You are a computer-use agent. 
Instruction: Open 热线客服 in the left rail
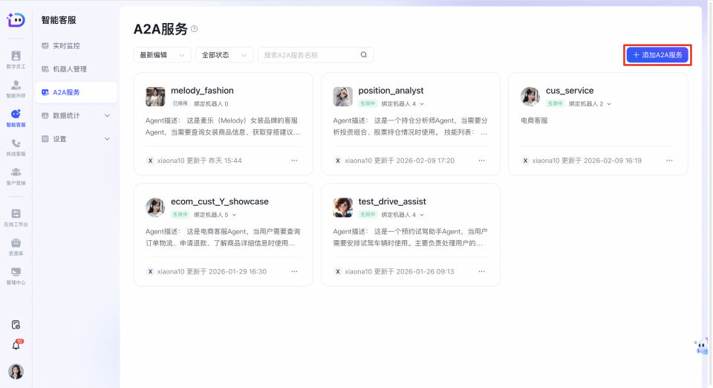tap(16, 146)
